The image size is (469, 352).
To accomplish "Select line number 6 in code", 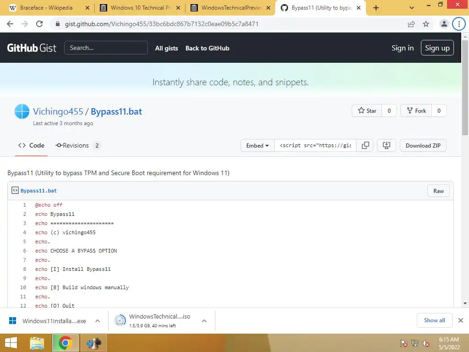I will click(25, 251).
